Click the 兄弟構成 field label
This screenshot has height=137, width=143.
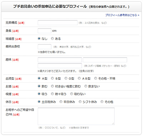pos(11,23)
